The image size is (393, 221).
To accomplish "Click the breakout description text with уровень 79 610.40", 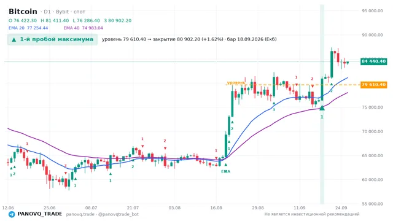I will tap(189, 39).
